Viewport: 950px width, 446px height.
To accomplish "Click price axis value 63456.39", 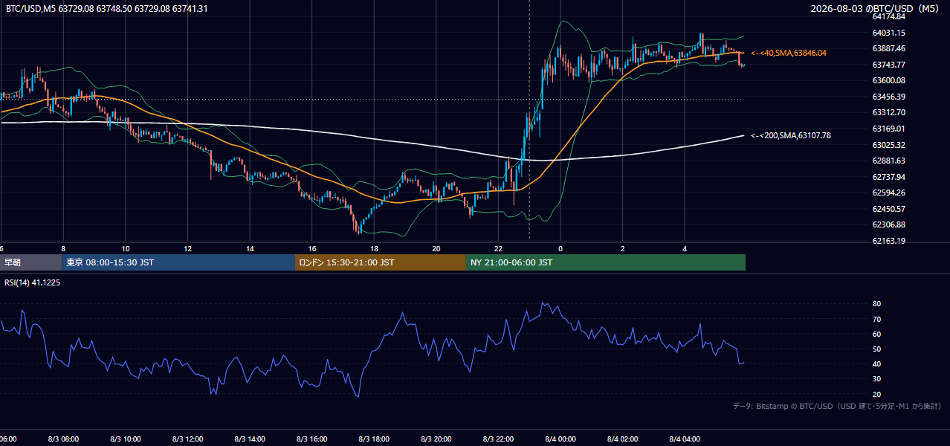I will (888, 97).
